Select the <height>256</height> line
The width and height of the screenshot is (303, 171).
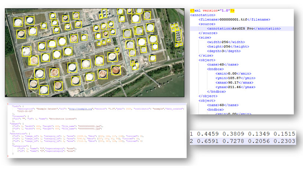228,47
